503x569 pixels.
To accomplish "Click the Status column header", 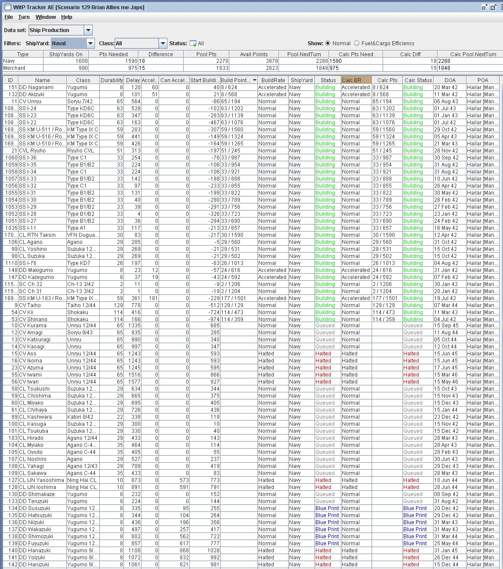I will click(328, 80).
